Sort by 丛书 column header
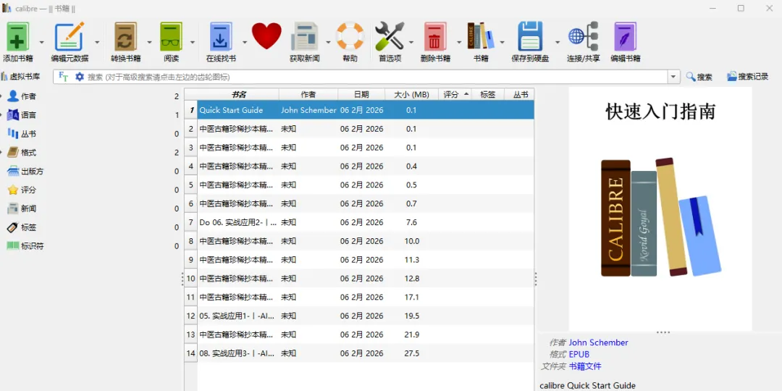Image resolution: width=782 pixels, height=391 pixels. point(519,94)
